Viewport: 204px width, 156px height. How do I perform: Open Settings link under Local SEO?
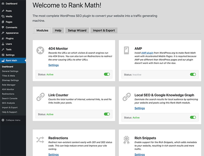[139, 108]
